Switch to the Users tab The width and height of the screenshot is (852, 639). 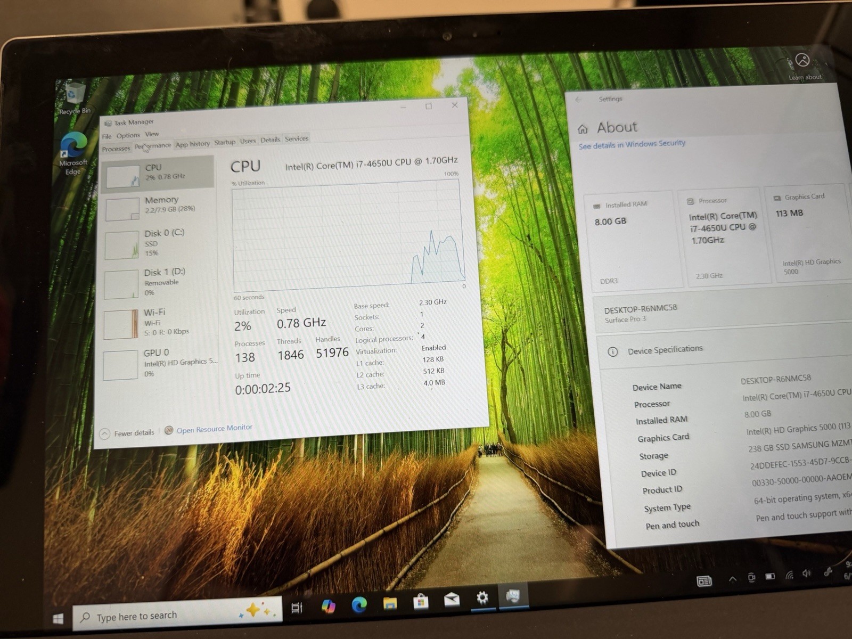[248, 141]
